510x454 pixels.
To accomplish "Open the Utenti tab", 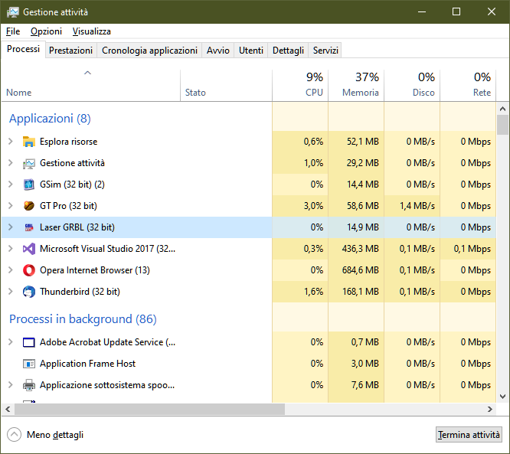I will 250,51.
